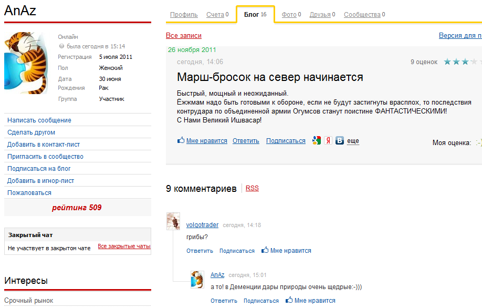Open 'Все закрытые чаты' link
The image size is (482, 308).
point(124,246)
